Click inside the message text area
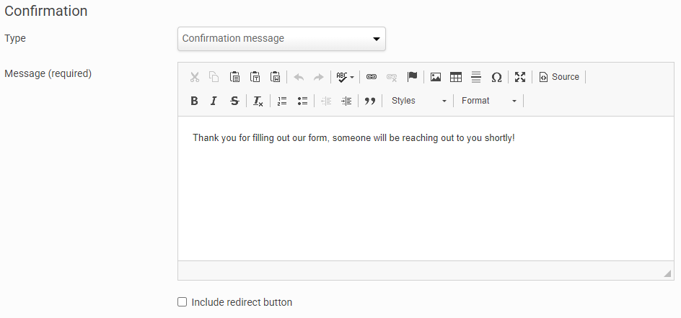Viewport: 681px width, 318px height. [x=426, y=187]
